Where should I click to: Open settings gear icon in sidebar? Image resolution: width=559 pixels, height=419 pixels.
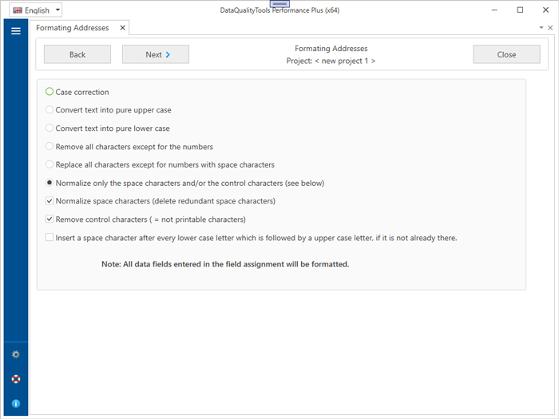(x=15, y=354)
